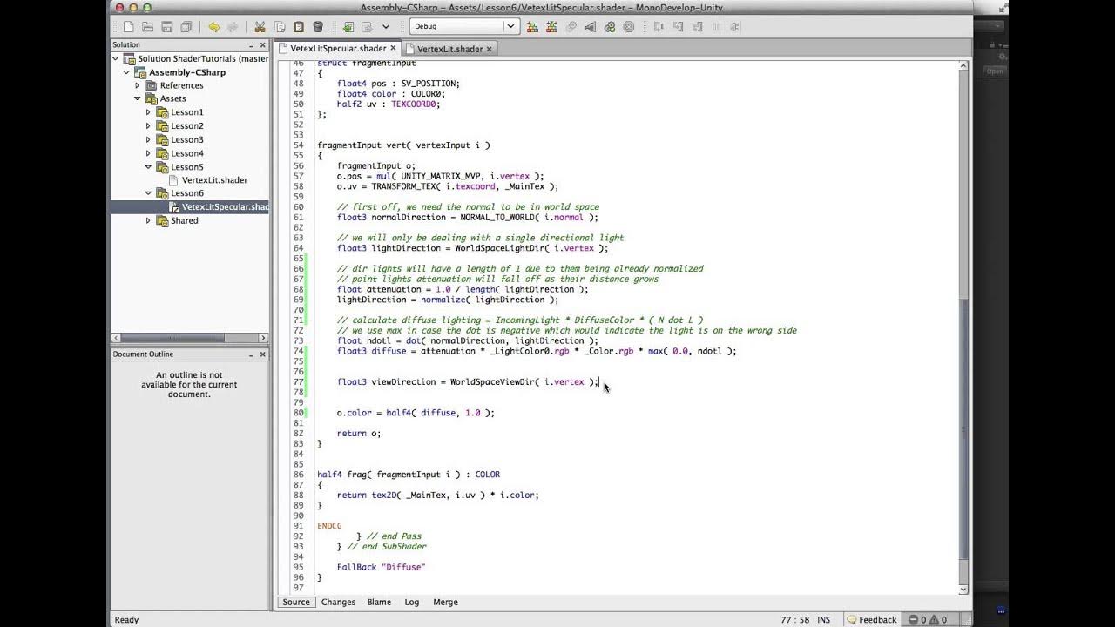The image size is (1115, 627).
Task: Click the Delete trash can icon
Action: pos(318,27)
